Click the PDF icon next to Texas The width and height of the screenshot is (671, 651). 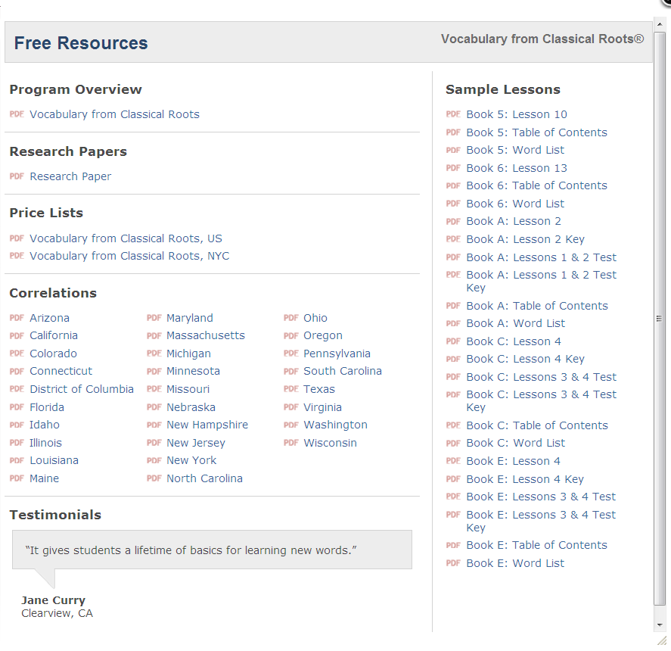(290, 389)
